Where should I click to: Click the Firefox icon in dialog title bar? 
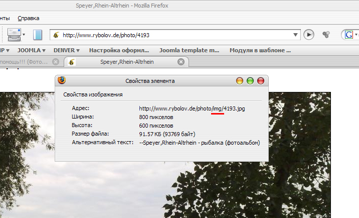pyautogui.click(x=62, y=80)
